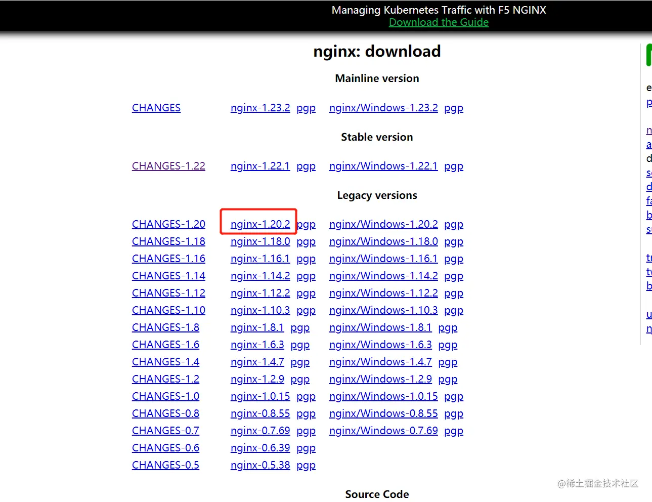Screen dimensions: 652x502
Task: Download nginx-1.12.2
Action: (x=260, y=293)
